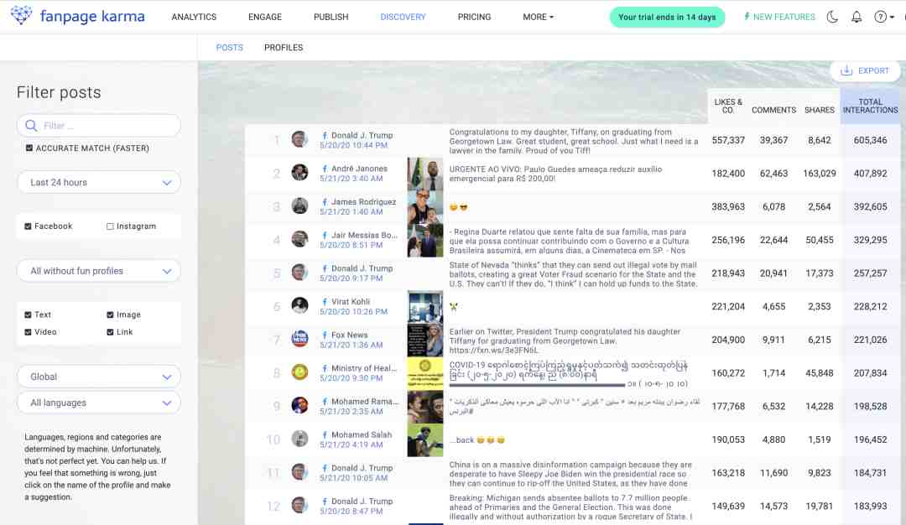Screen dimensions: 906x525
Task: Open Virat Kohli profile avatar
Action: pyautogui.click(x=299, y=305)
